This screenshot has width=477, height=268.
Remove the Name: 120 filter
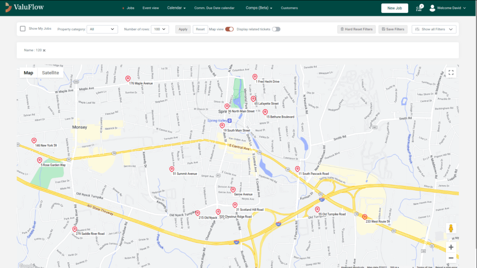44,50
